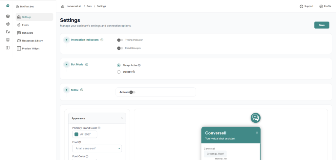
Task: Click the Primary Brand Color help icon
Action: click(99, 128)
